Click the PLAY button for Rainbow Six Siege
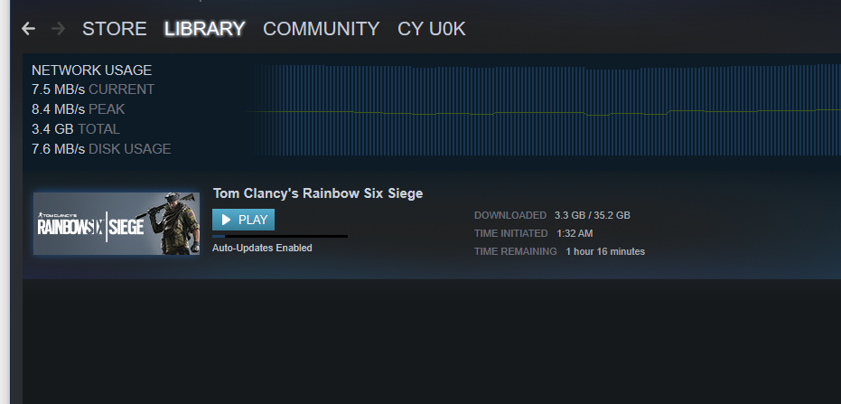 click(x=244, y=220)
